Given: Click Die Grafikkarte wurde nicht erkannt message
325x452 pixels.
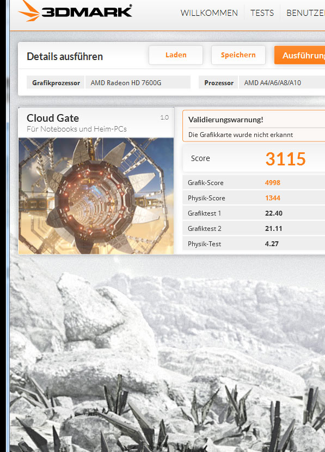Looking at the screenshot, I should [x=241, y=135].
